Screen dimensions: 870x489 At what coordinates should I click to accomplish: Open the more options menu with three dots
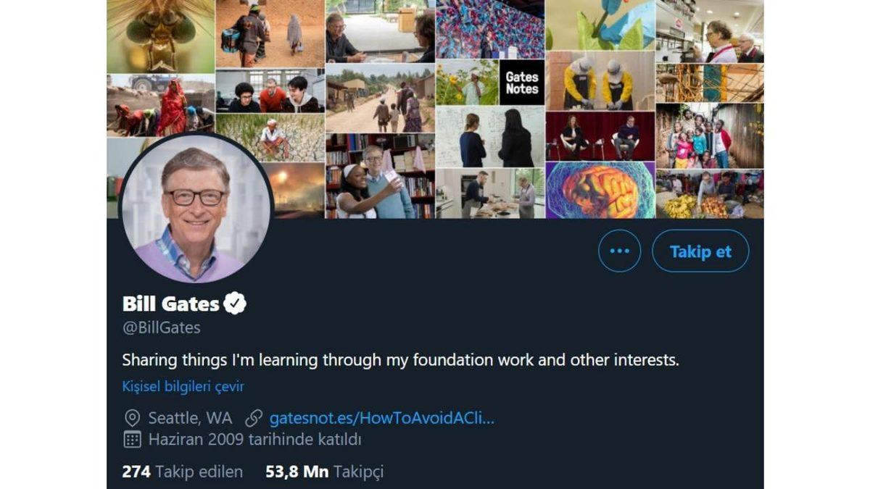point(620,251)
